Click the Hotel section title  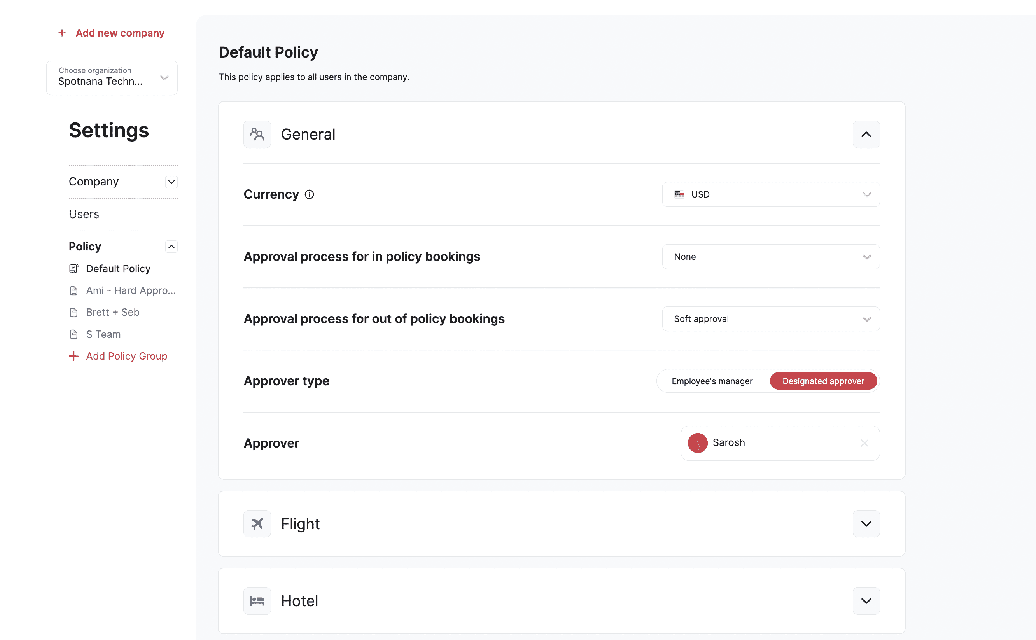pyautogui.click(x=299, y=601)
